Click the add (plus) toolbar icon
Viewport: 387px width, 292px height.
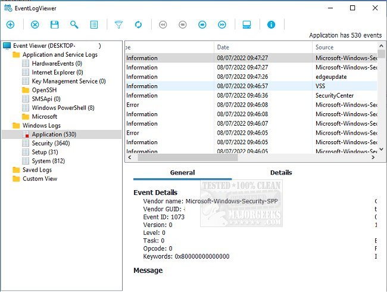pos(10,24)
